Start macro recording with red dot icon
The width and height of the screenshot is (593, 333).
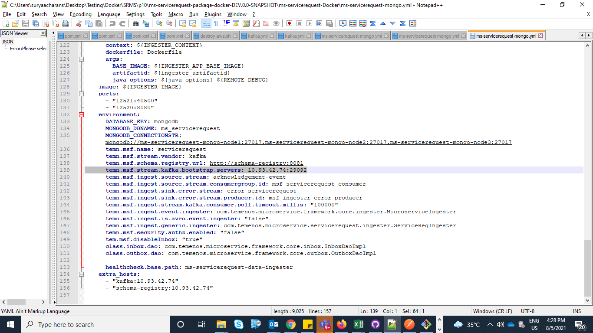tap(289, 23)
